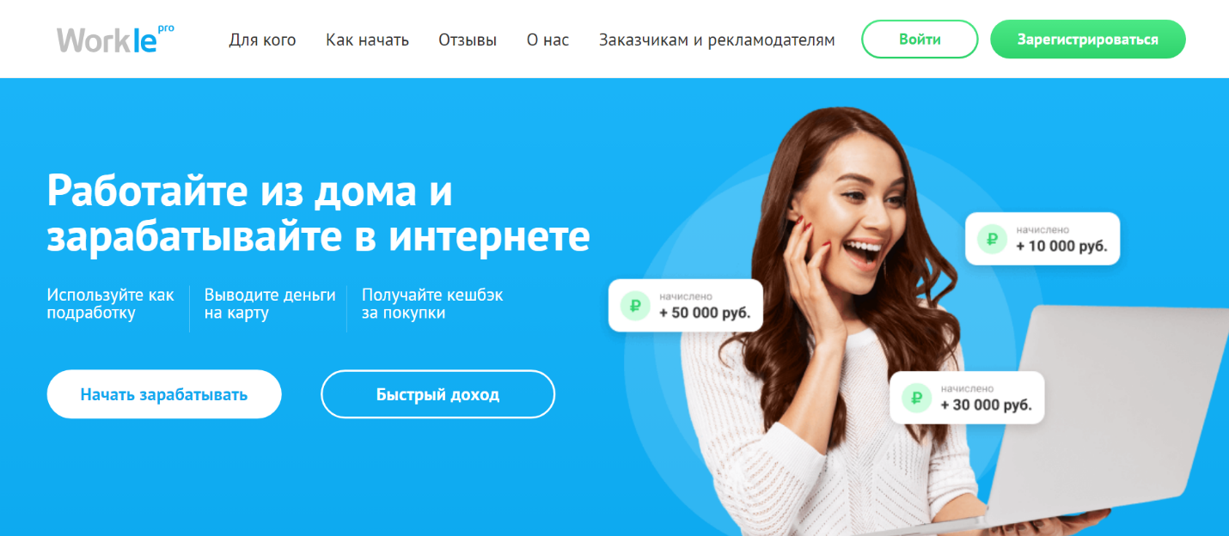Click the +10 000 руб. notification card
This screenshot has height=536, width=1229.
[x=1043, y=239]
